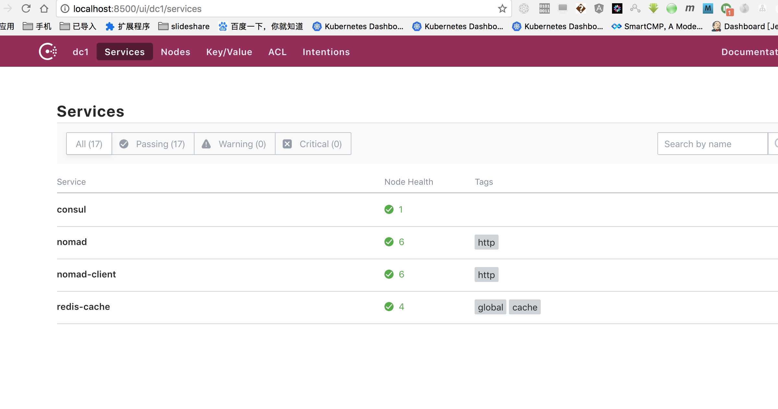Click redis-cache green health check icon
Image resolution: width=778 pixels, height=409 pixels.
pos(389,307)
